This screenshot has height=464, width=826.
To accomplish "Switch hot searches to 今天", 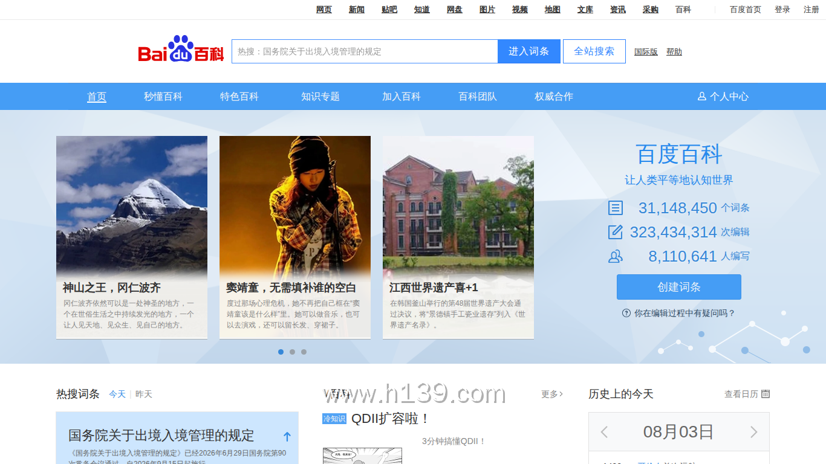I will click(117, 395).
